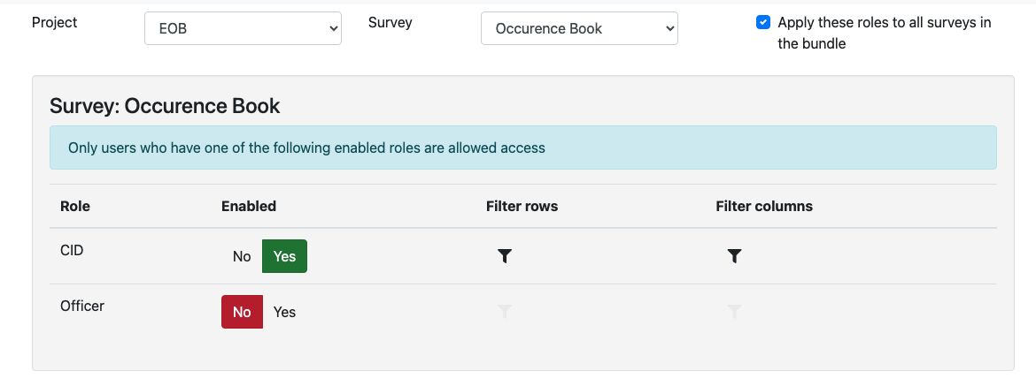Viewport: 1036px width, 386px height.
Task: Click the greyed column filter icon for Officer
Action: click(x=734, y=312)
